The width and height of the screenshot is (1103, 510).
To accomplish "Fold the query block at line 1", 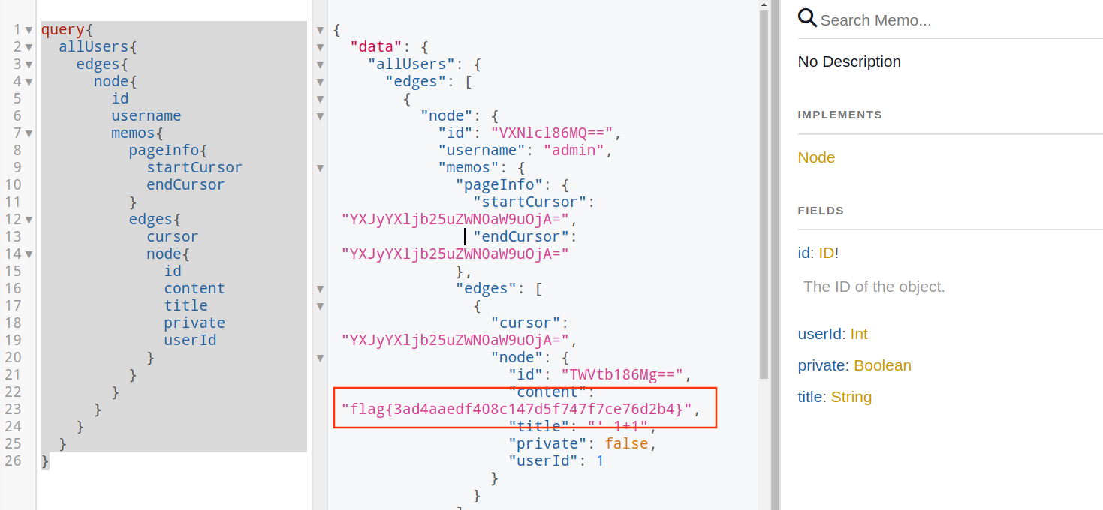I will click(x=29, y=31).
